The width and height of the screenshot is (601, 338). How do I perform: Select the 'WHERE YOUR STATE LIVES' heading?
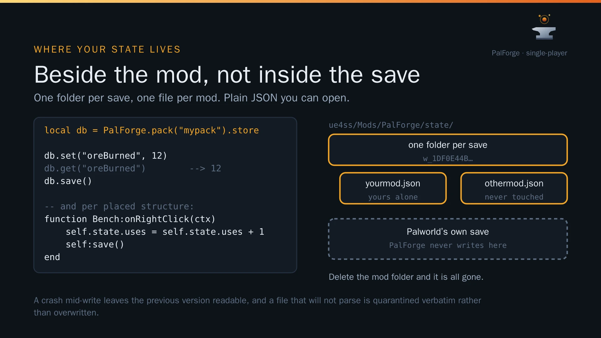(x=107, y=49)
